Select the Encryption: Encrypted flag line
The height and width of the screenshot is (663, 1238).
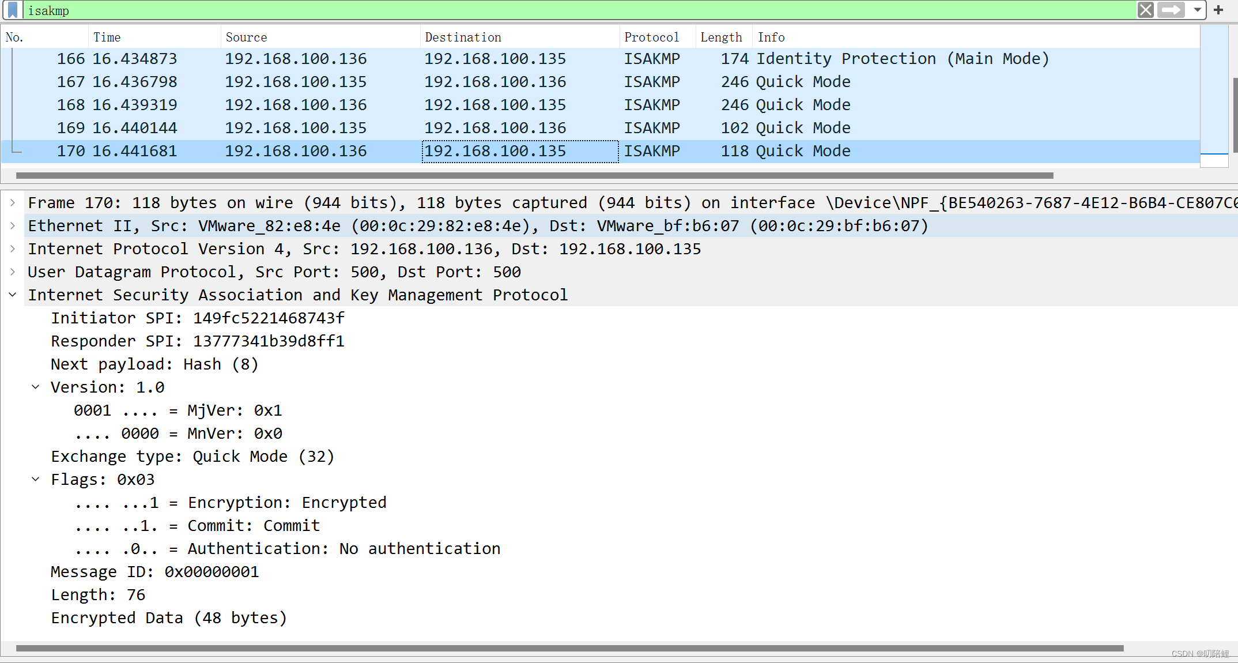pyautogui.click(x=231, y=503)
